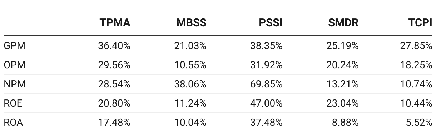This screenshot has width=436, height=135.
Task: Click the MBSS OPM value 10.55%
Action: (190, 65)
